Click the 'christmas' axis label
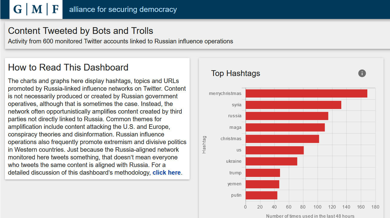This screenshot has width=390, height=218. tap(231, 139)
